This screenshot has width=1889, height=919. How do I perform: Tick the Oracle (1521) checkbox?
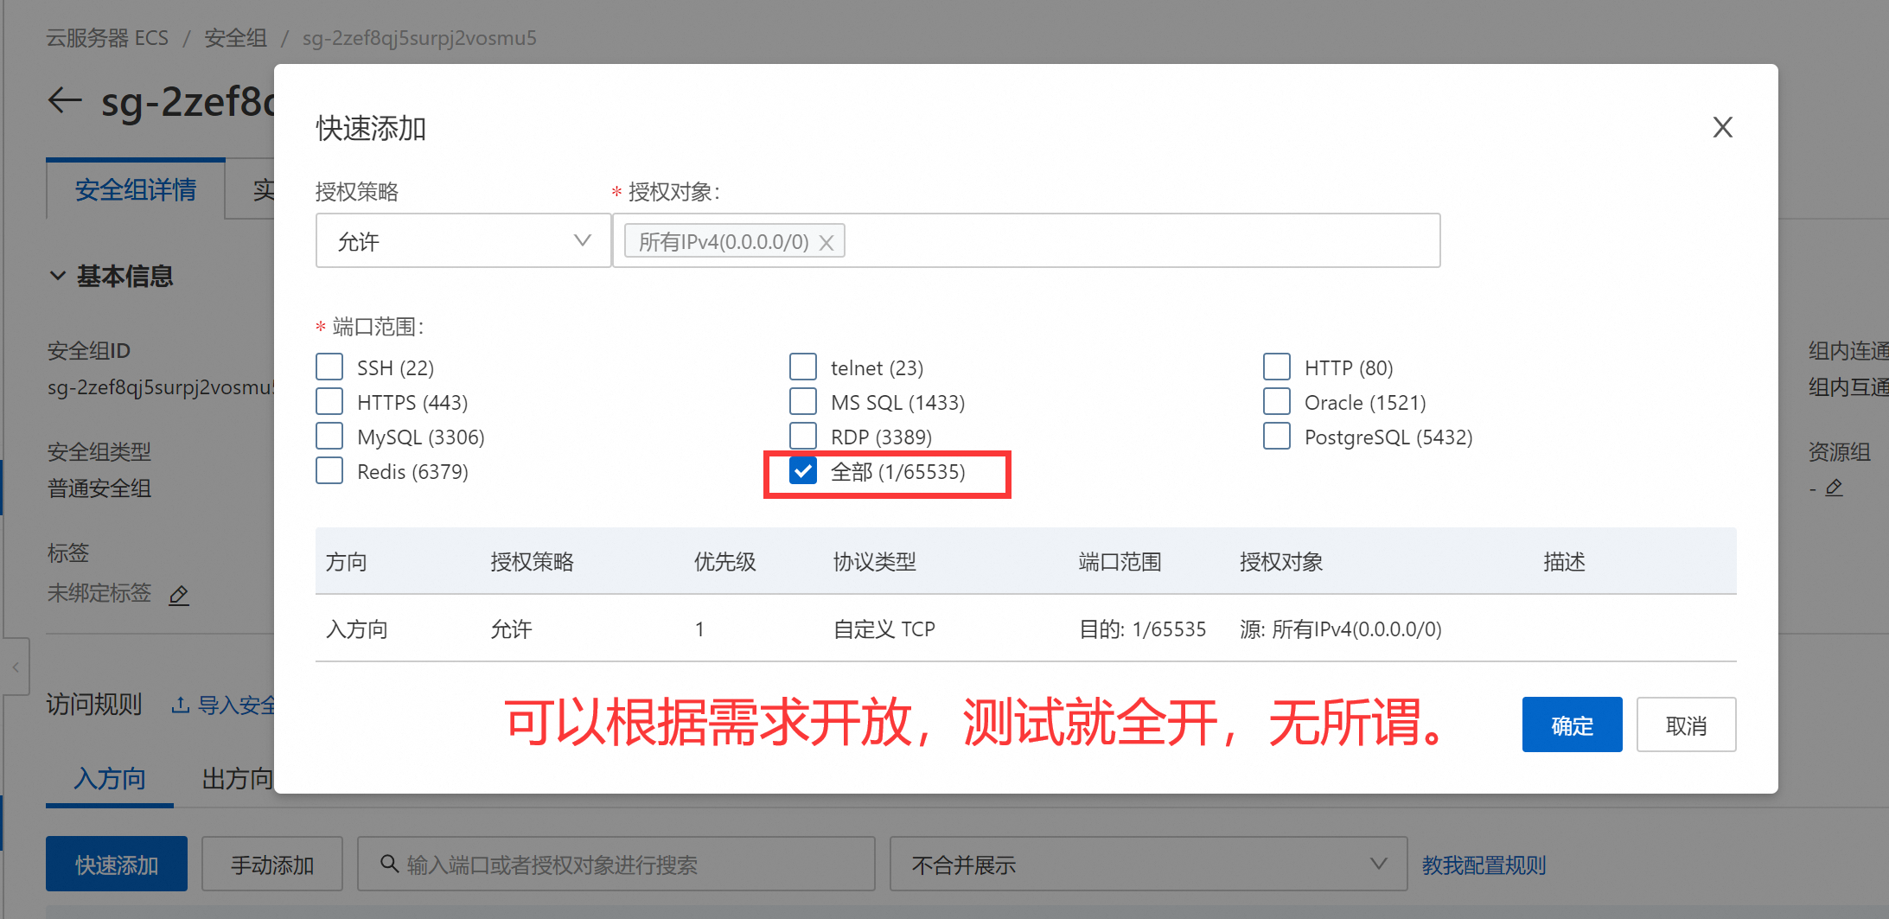(x=1277, y=401)
